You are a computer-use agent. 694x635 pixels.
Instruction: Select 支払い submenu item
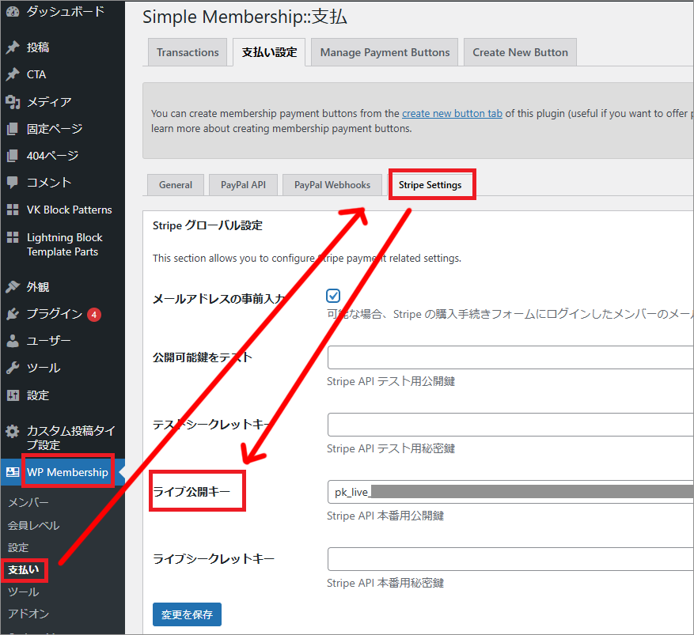[24, 569]
